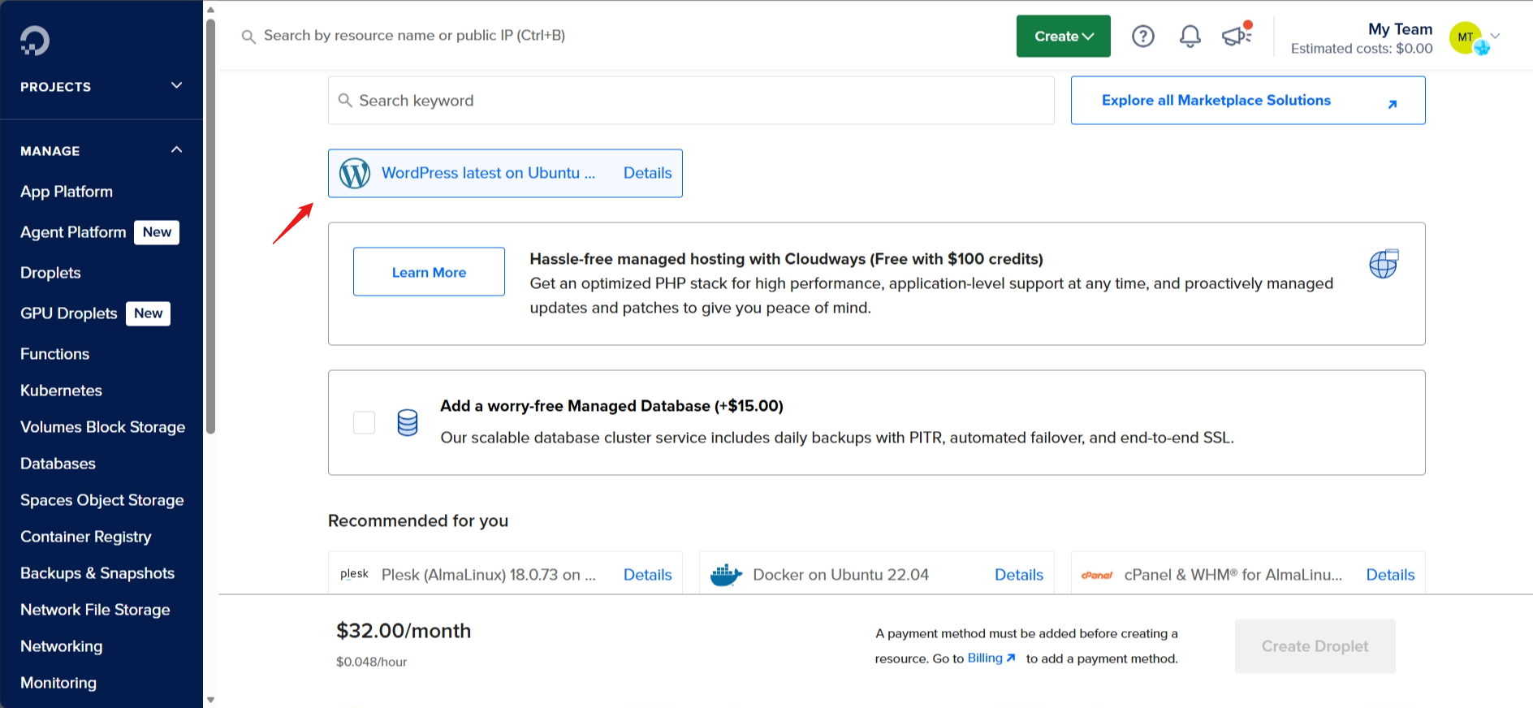Open GPU Droplets in sidebar
This screenshot has height=708, width=1533.
[69, 313]
